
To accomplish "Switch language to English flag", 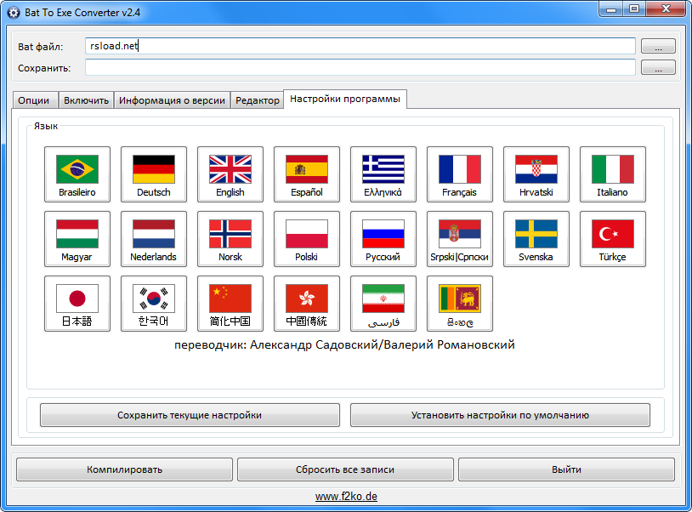I will (230, 174).
